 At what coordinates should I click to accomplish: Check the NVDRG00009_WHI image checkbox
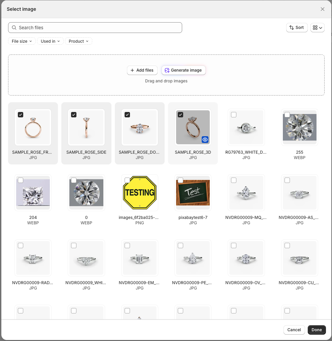point(74,245)
